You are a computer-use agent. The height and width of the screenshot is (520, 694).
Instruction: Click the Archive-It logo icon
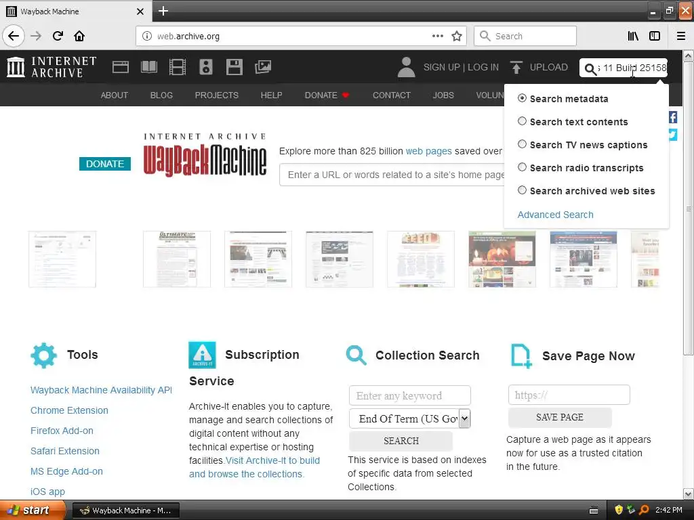(x=202, y=355)
